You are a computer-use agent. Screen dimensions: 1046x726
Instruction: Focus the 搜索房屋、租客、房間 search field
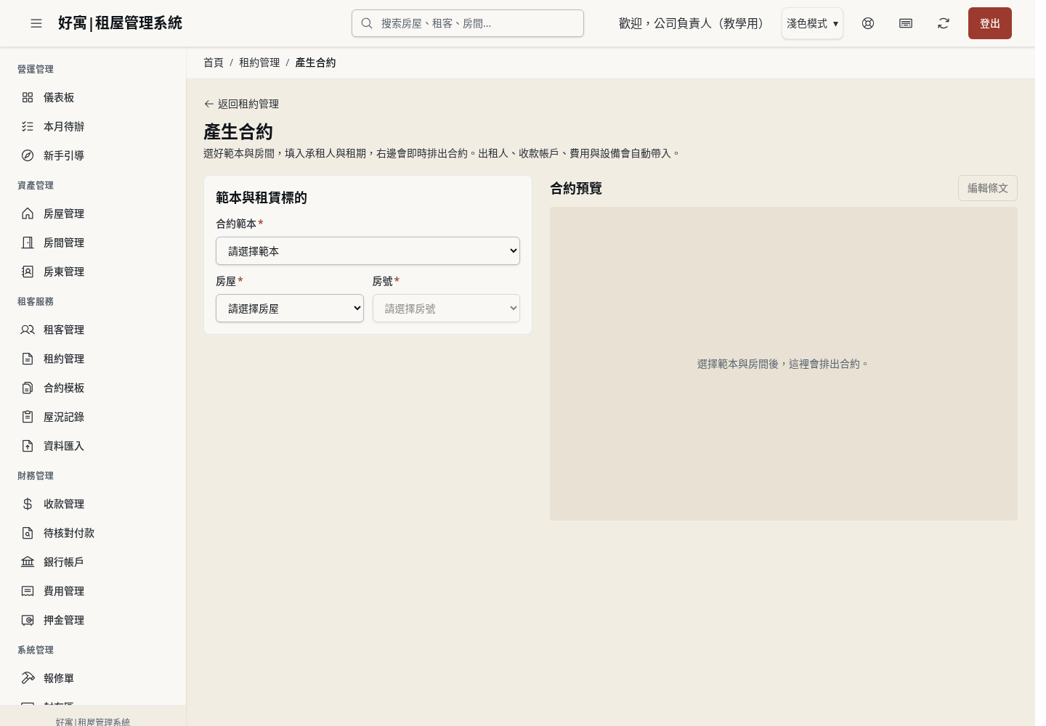(x=468, y=23)
